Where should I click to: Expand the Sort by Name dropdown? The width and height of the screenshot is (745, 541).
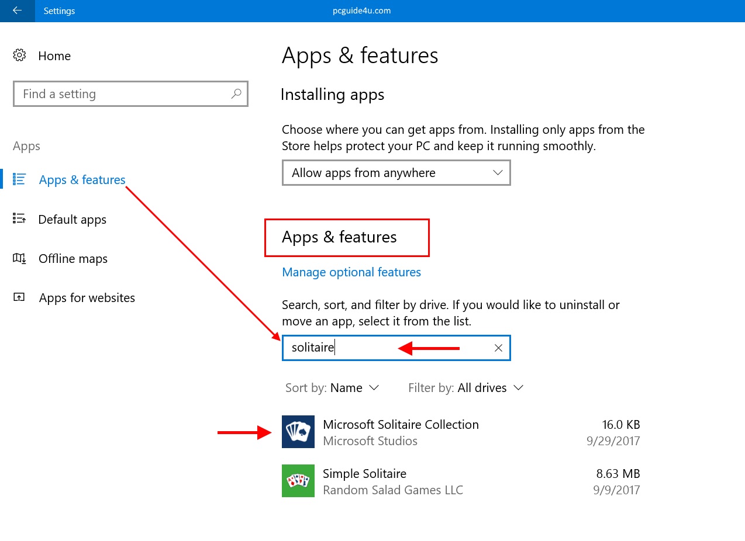point(354,388)
